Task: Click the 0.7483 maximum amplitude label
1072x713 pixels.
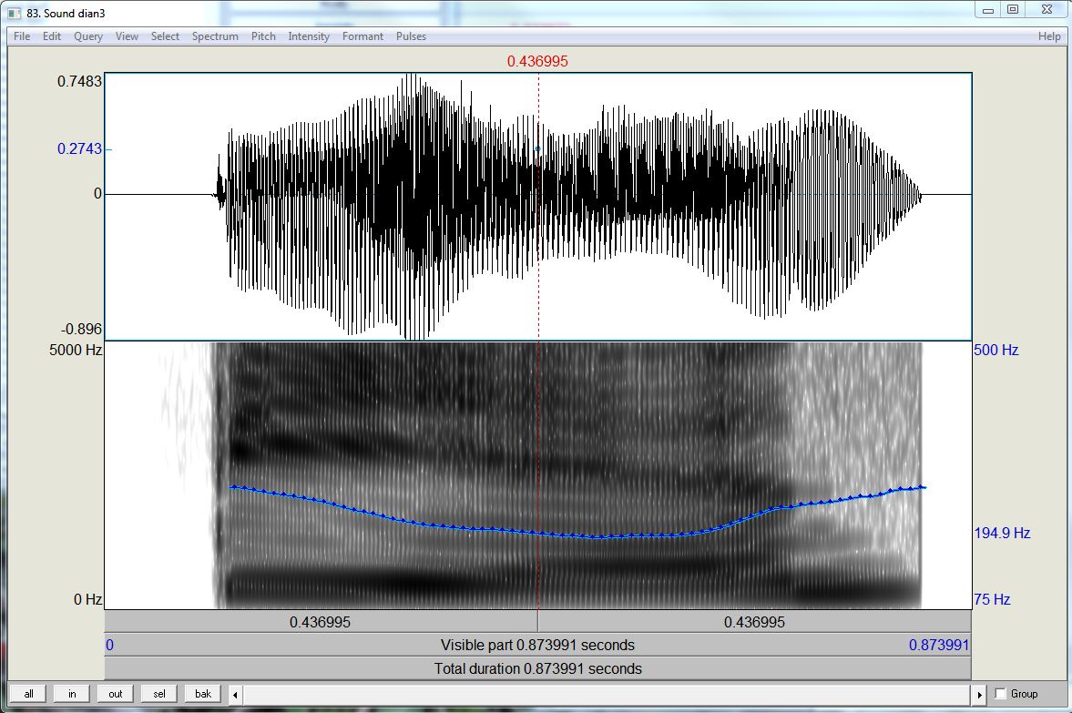Action: 79,81
